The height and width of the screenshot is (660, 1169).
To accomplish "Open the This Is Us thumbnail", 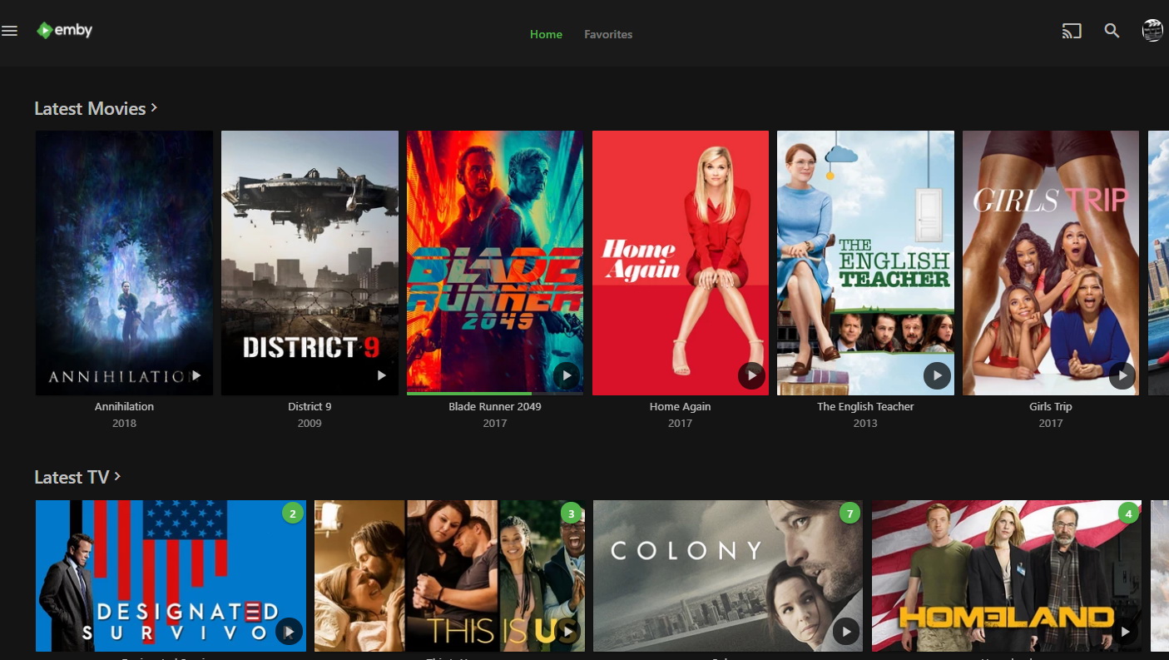I will coord(449,576).
